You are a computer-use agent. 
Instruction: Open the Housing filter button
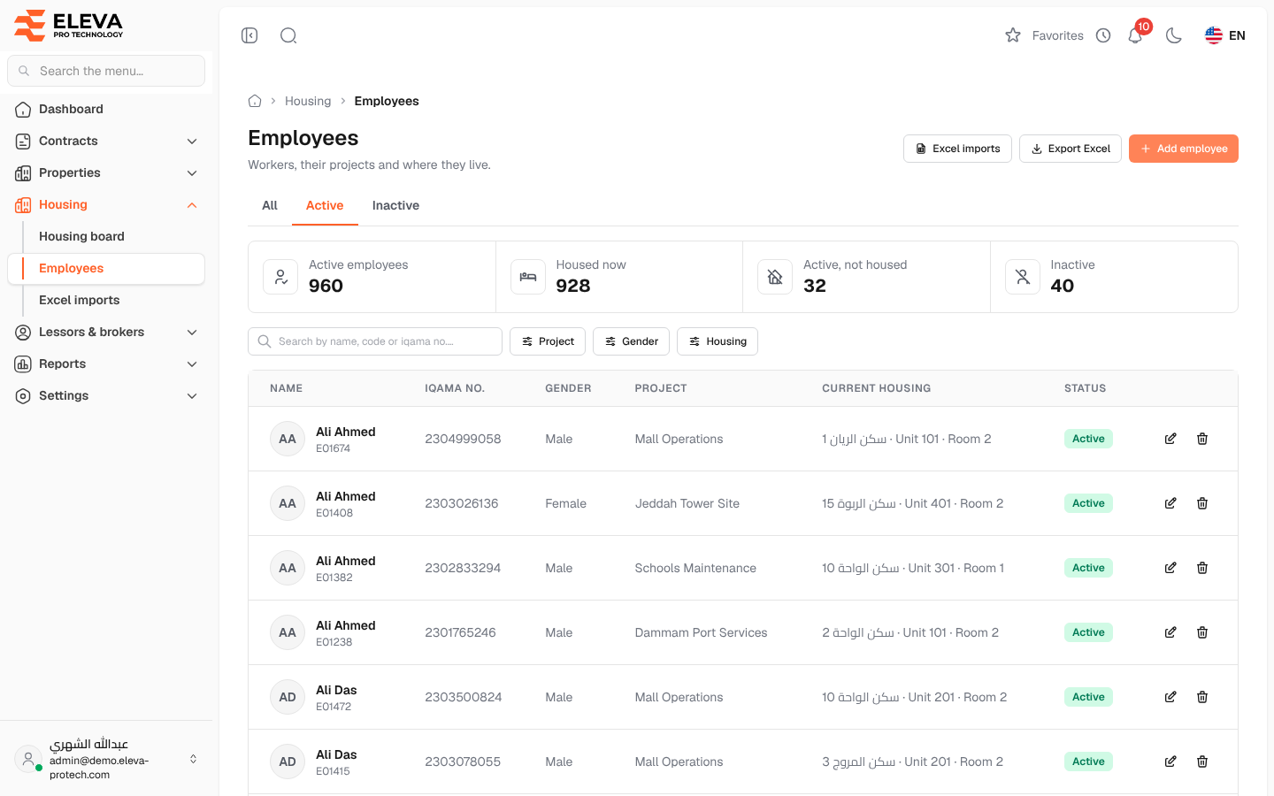718,341
